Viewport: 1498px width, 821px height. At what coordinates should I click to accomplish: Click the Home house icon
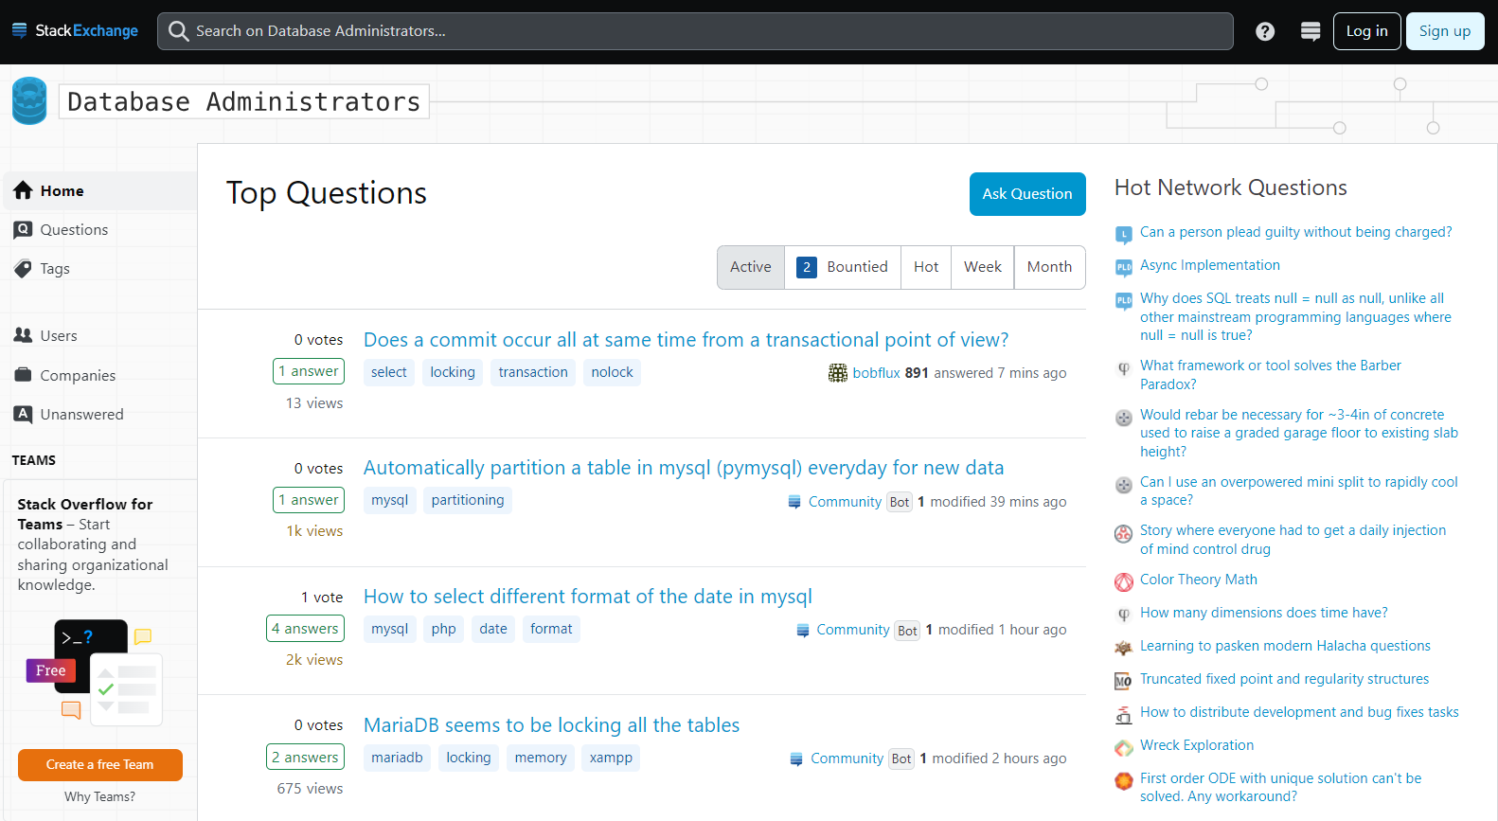tap(23, 190)
